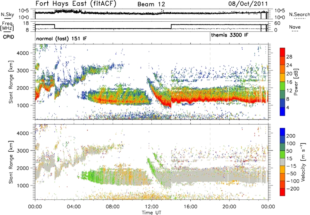
Task: Click the "16:00" time tick label
Action: (x=190, y=207)
